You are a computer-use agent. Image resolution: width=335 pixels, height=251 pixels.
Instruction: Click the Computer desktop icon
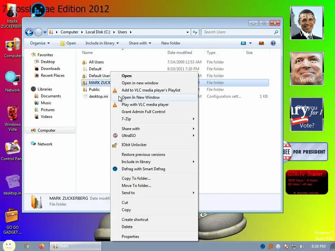[12, 48]
